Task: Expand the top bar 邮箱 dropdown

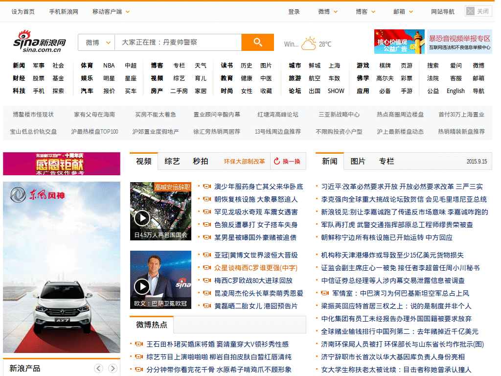Action: [x=403, y=12]
